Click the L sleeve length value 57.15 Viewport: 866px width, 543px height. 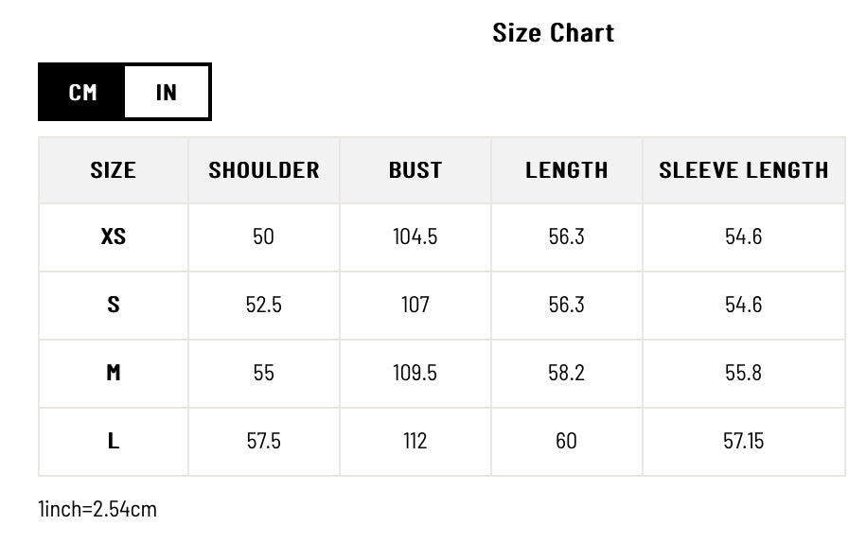point(744,441)
